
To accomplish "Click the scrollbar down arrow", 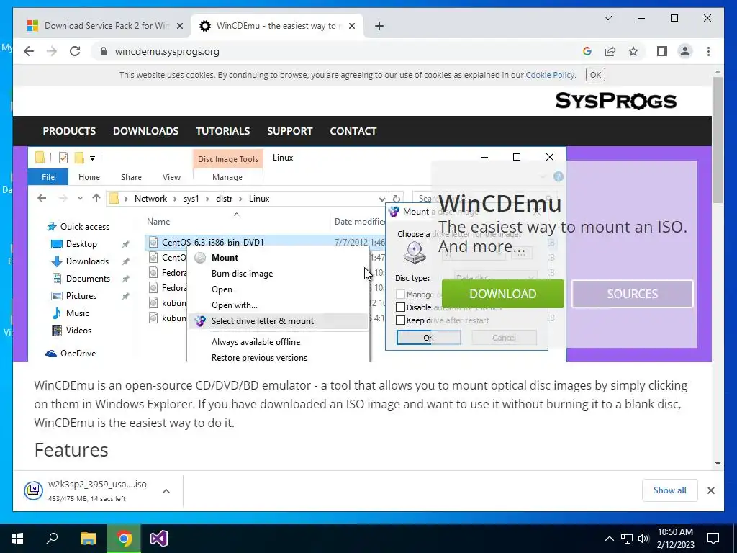I will tap(718, 464).
